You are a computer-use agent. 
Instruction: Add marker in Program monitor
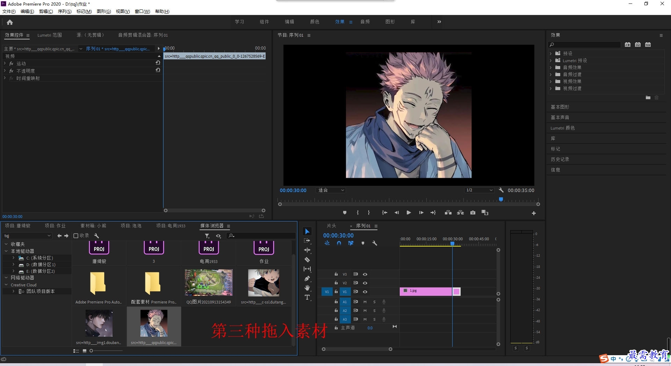[345, 213]
